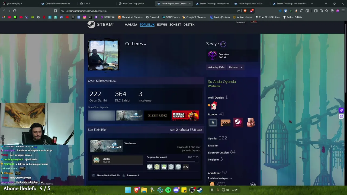347x195 pixels.
Task: Open the Elden Ring featured game thumbnail
Action: point(158,116)
